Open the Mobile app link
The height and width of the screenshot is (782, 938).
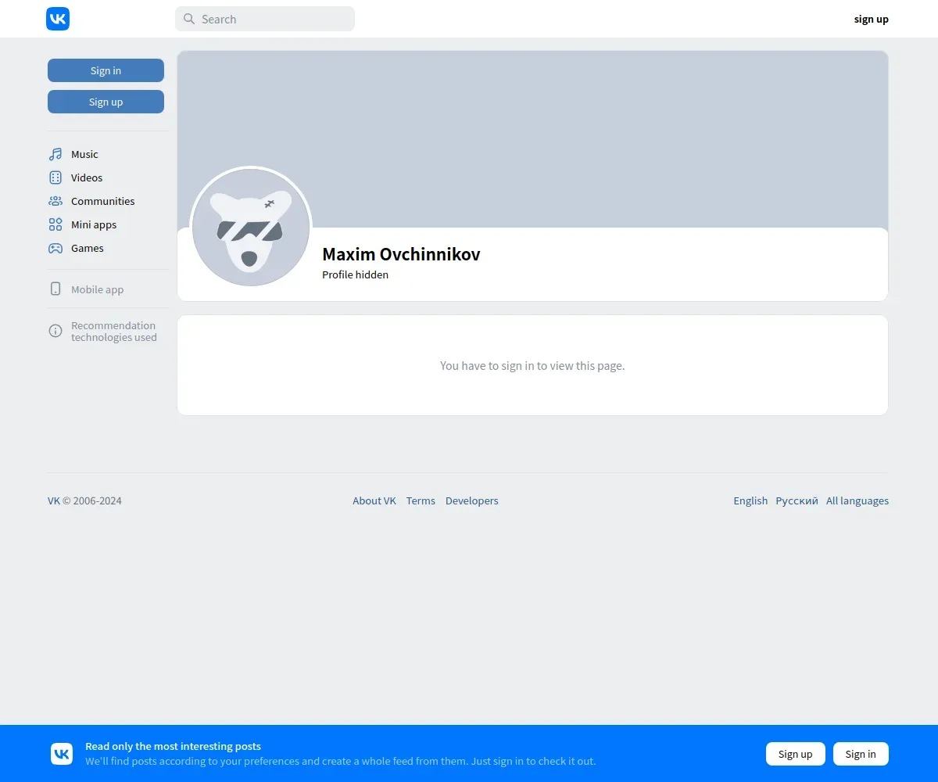pyautogui.click(x=98, y=289)
